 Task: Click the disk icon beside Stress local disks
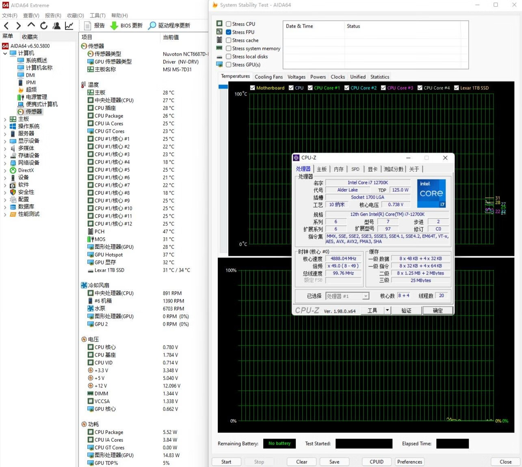tap(219, 56)
